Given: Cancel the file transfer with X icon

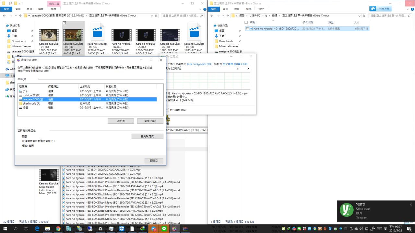Looking at the screenshot, I should [248, 69].
